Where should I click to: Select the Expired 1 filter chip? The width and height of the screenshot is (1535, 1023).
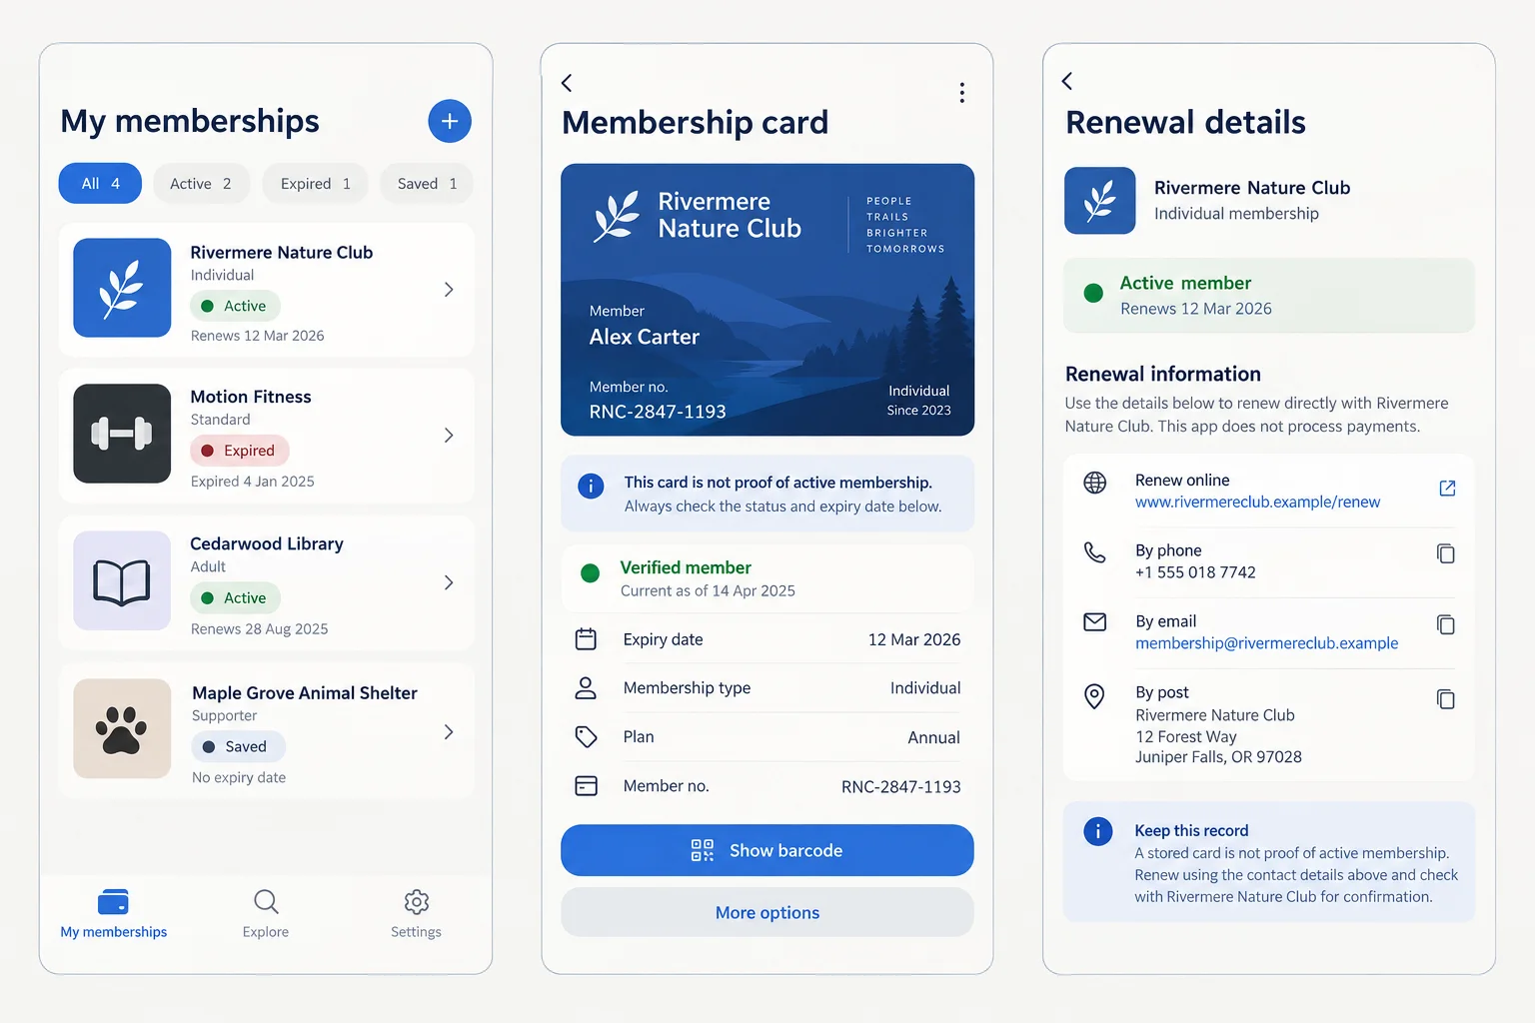(316, 184)
